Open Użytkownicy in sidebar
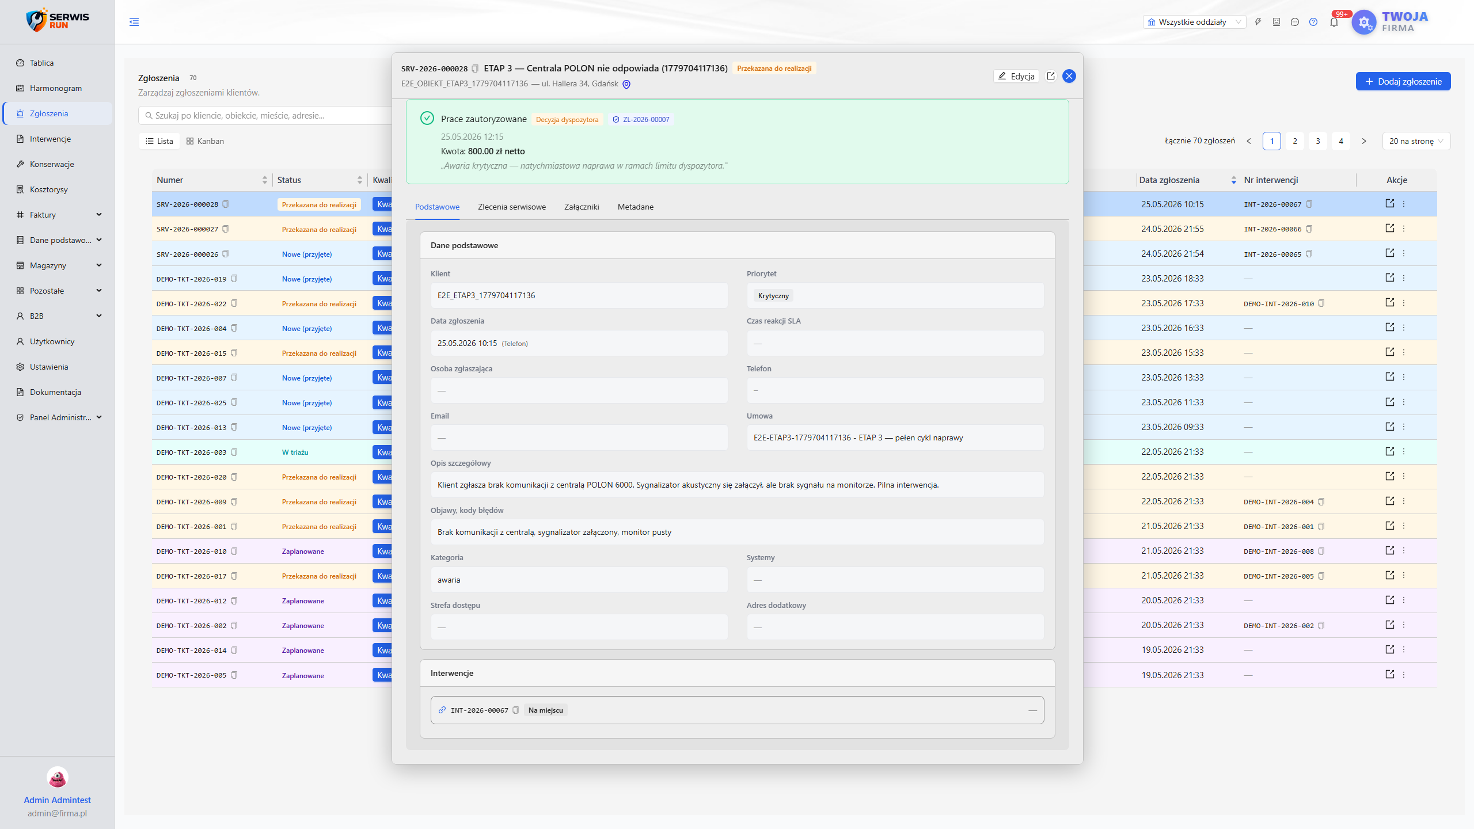Viewport: 1474px width, 829px height. [x=58, y=341]
